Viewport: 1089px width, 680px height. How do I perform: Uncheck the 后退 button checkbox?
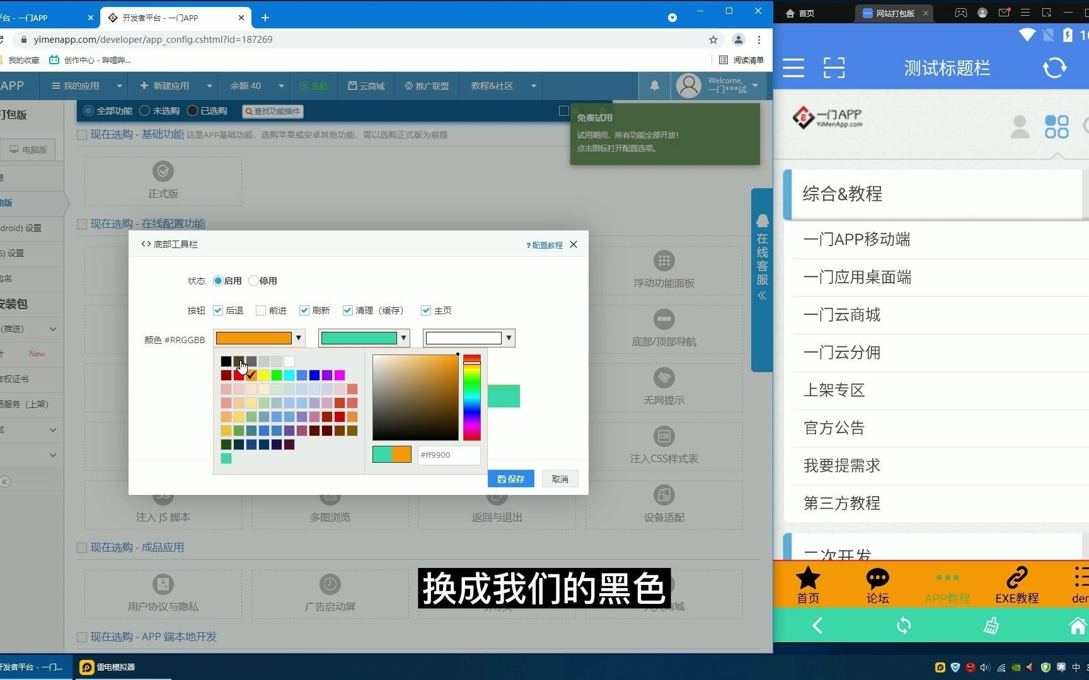[218, 310]
